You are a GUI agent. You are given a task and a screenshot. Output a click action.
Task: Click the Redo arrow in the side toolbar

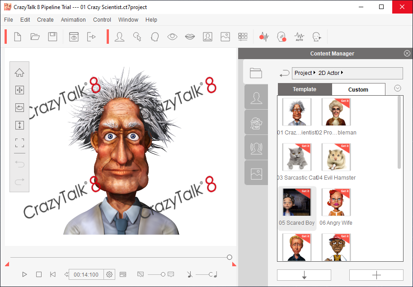[x=19, y=181]
